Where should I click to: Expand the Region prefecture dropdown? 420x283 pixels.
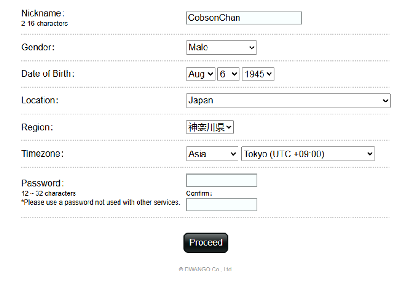click(210, 127)
